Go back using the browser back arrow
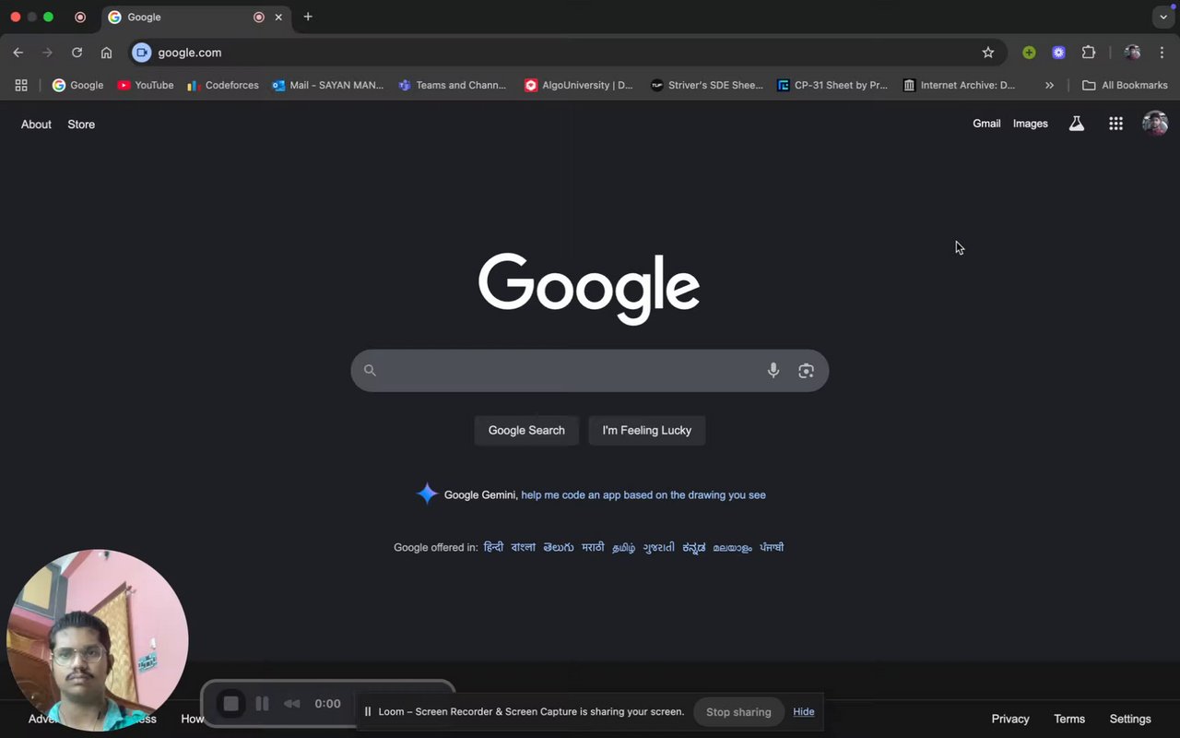This screenshot has height=738, width=1180. [x=18, y=53]
